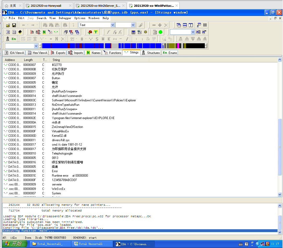The width and height of the screenshot is (283, 248).
Task: Click the yellow T type libraries icon
Action: click(96, 32)
